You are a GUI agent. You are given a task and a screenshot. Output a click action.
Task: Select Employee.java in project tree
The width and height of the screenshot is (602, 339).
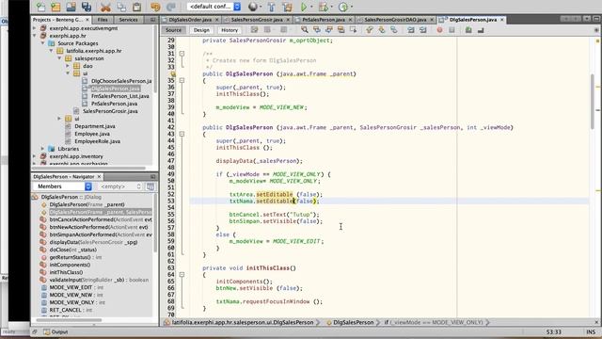[x=92, y=134]
